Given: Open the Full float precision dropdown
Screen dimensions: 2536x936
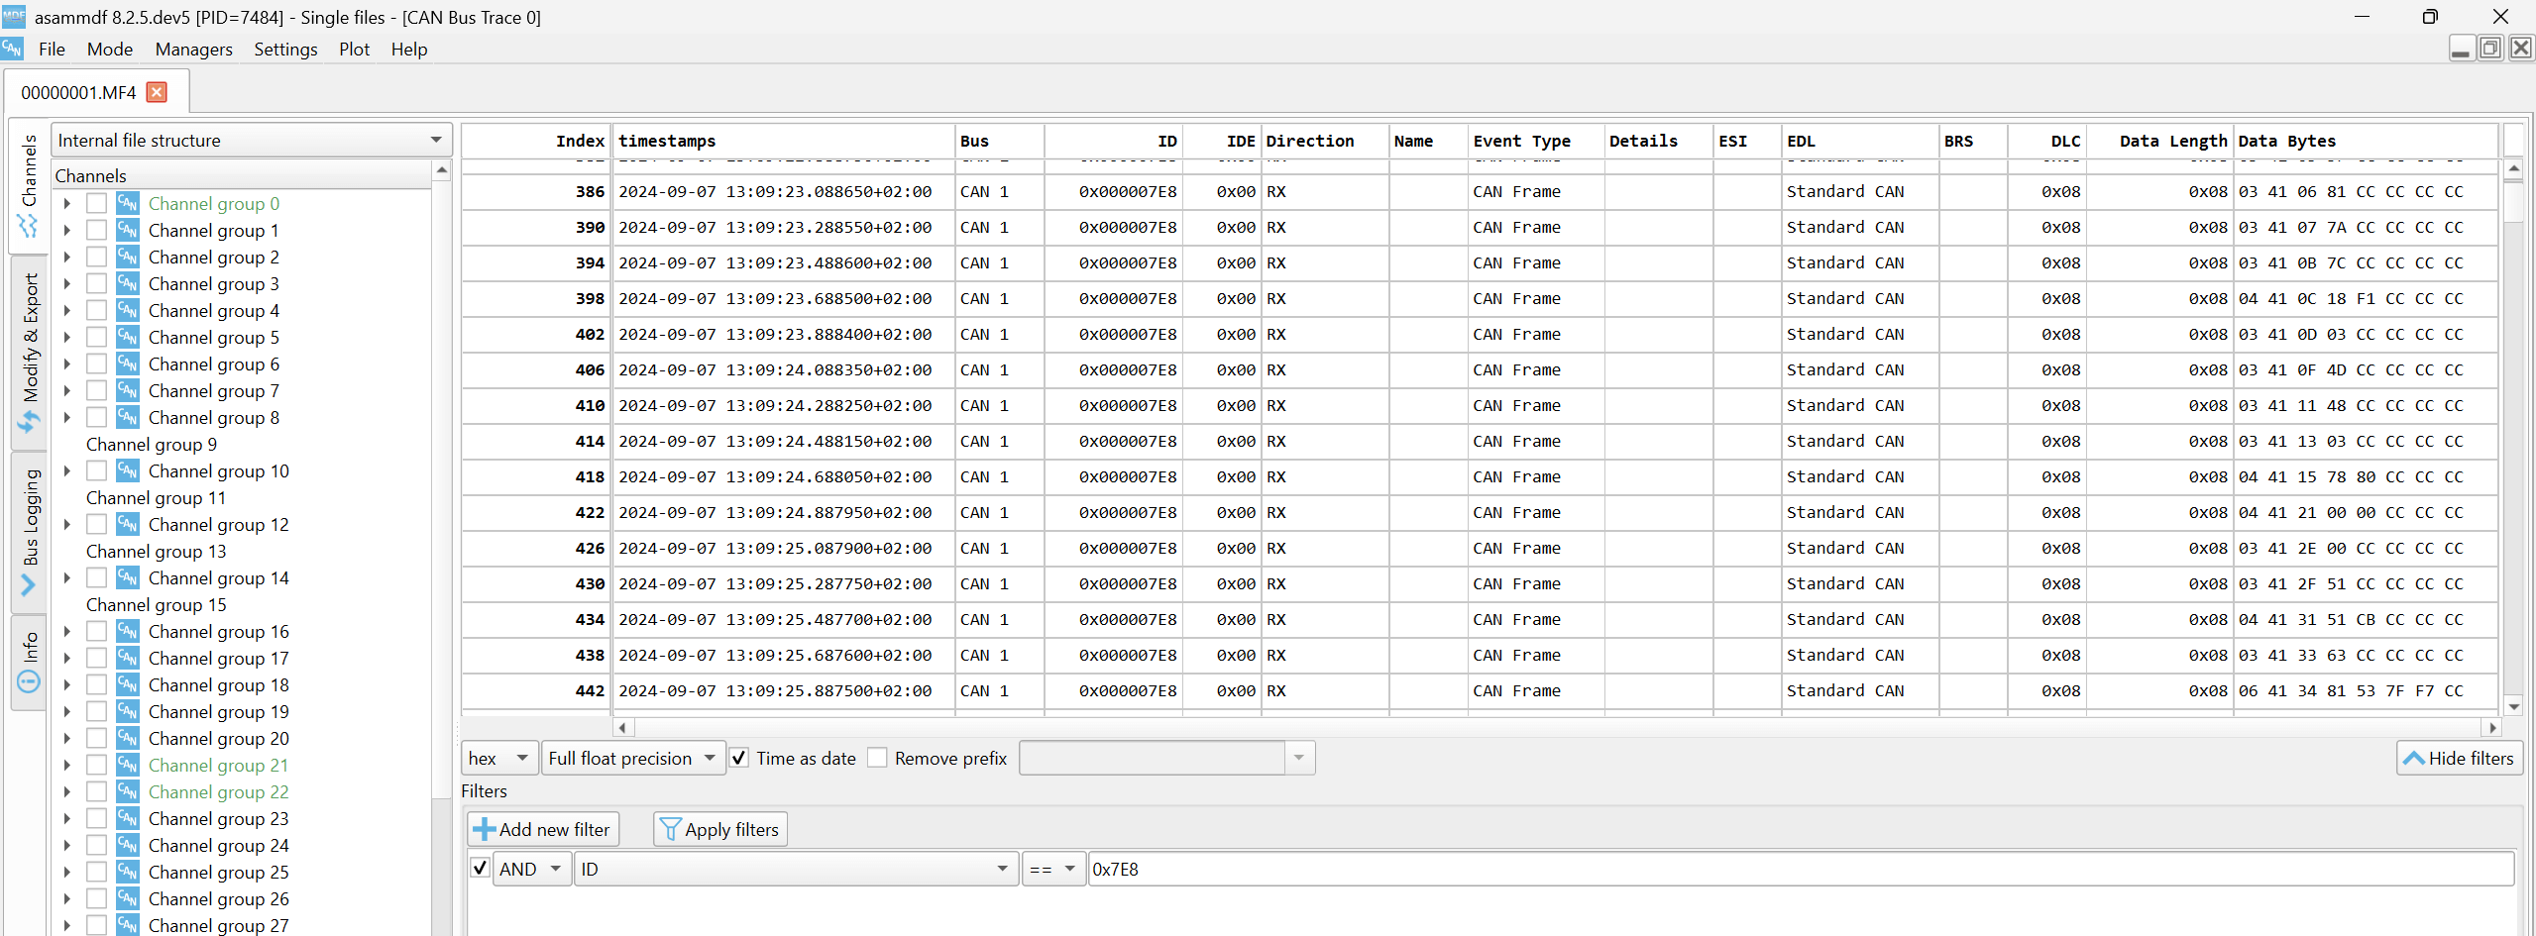Looking at the screenshot, I should [633, 758].
